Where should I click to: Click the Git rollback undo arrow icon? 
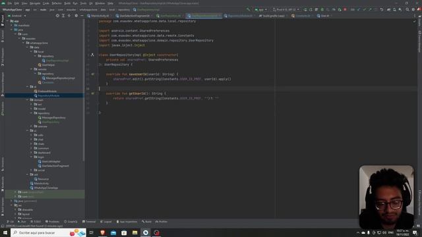click(x=382, y=9)
